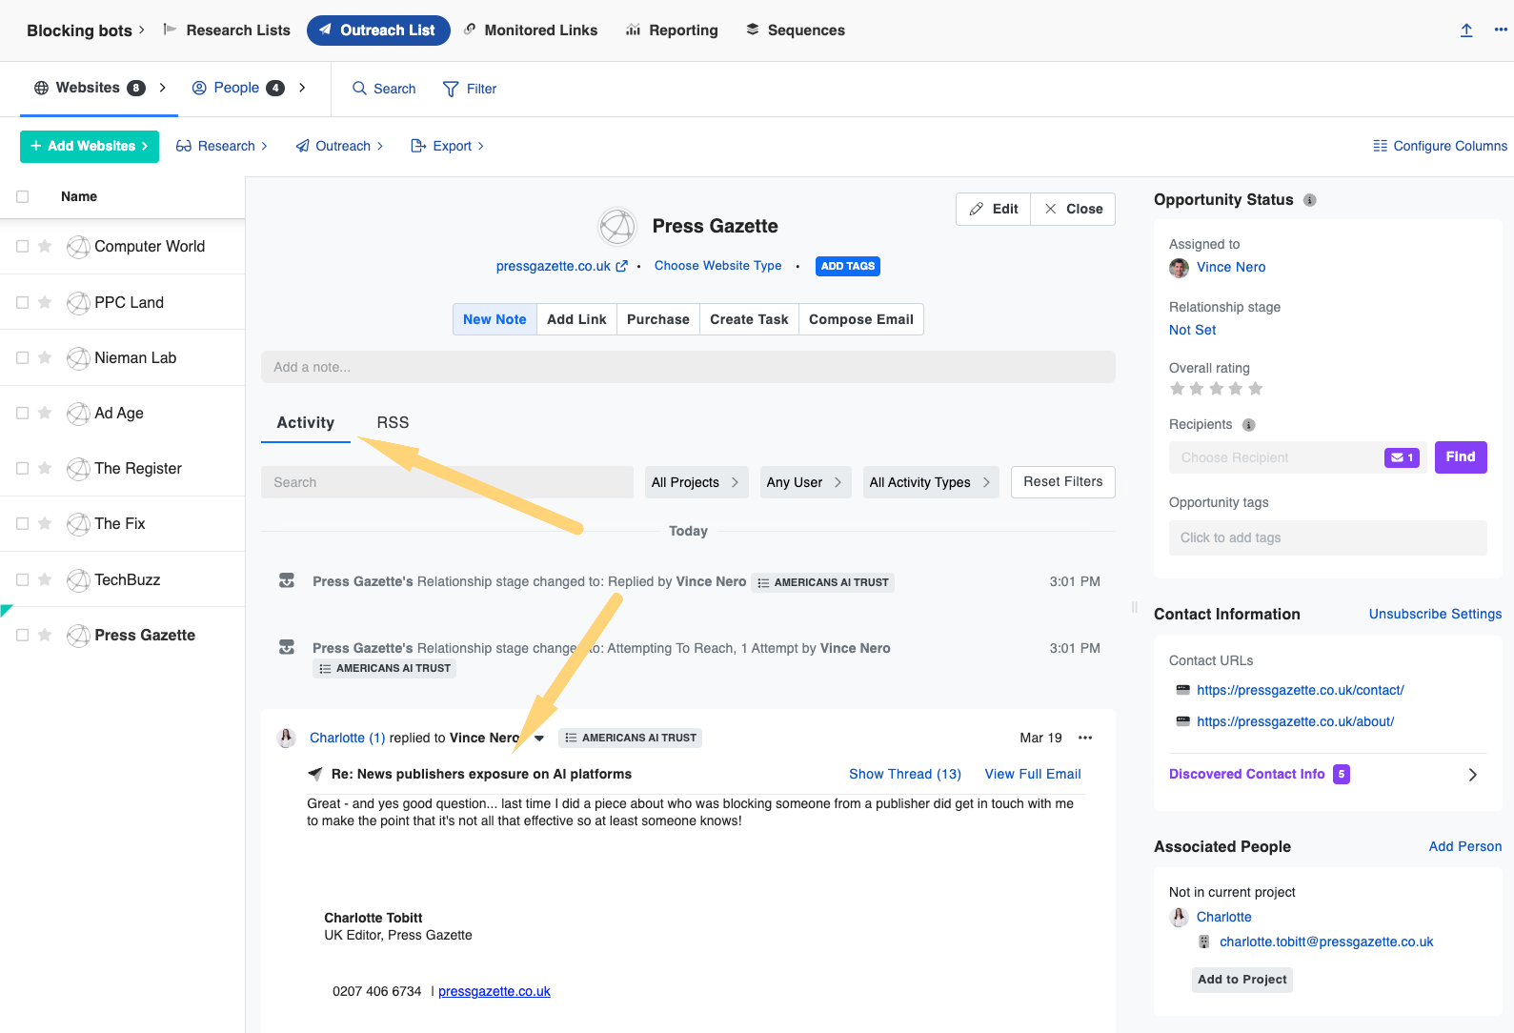1514x1033 pixels.
Task: Expand the Discovered Contact Info chevron
Action: pyautogui.click(x=1473, y=775)
